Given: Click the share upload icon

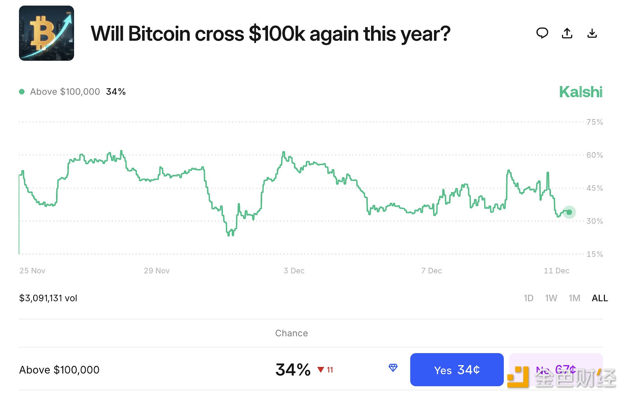Looking at the screenshot, I should tap(567, 33).
